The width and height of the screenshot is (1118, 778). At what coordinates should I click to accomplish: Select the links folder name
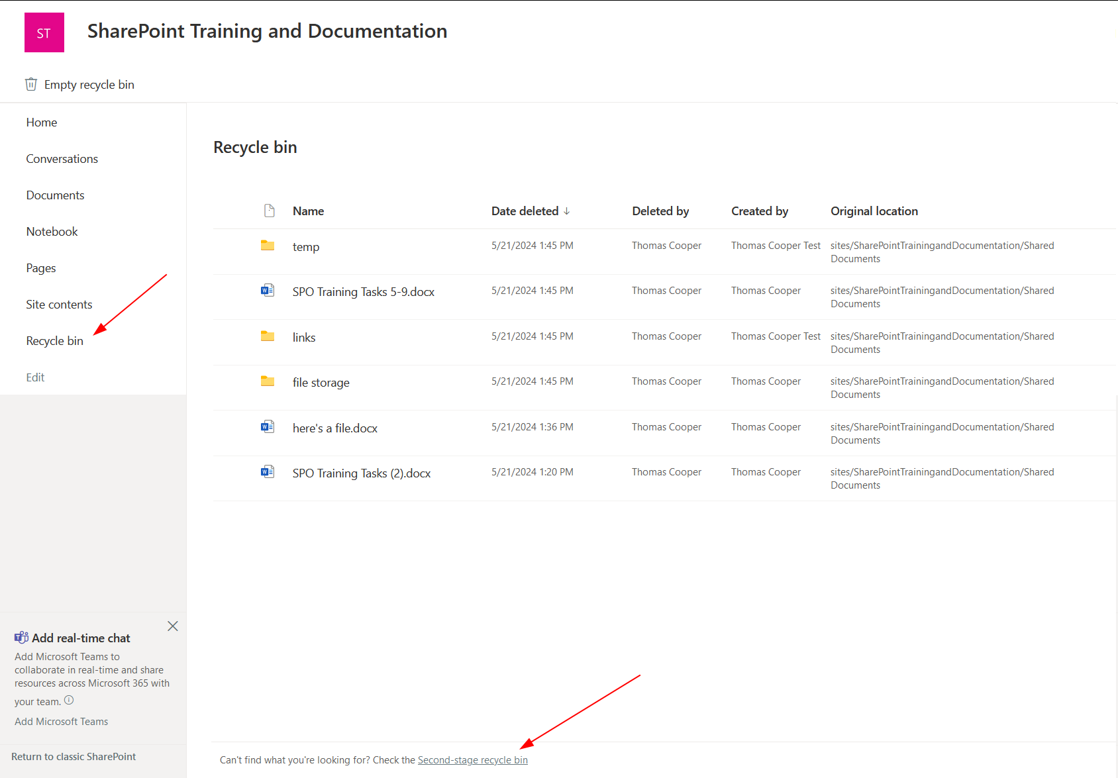pyautogui.click(x=304, y=338)
